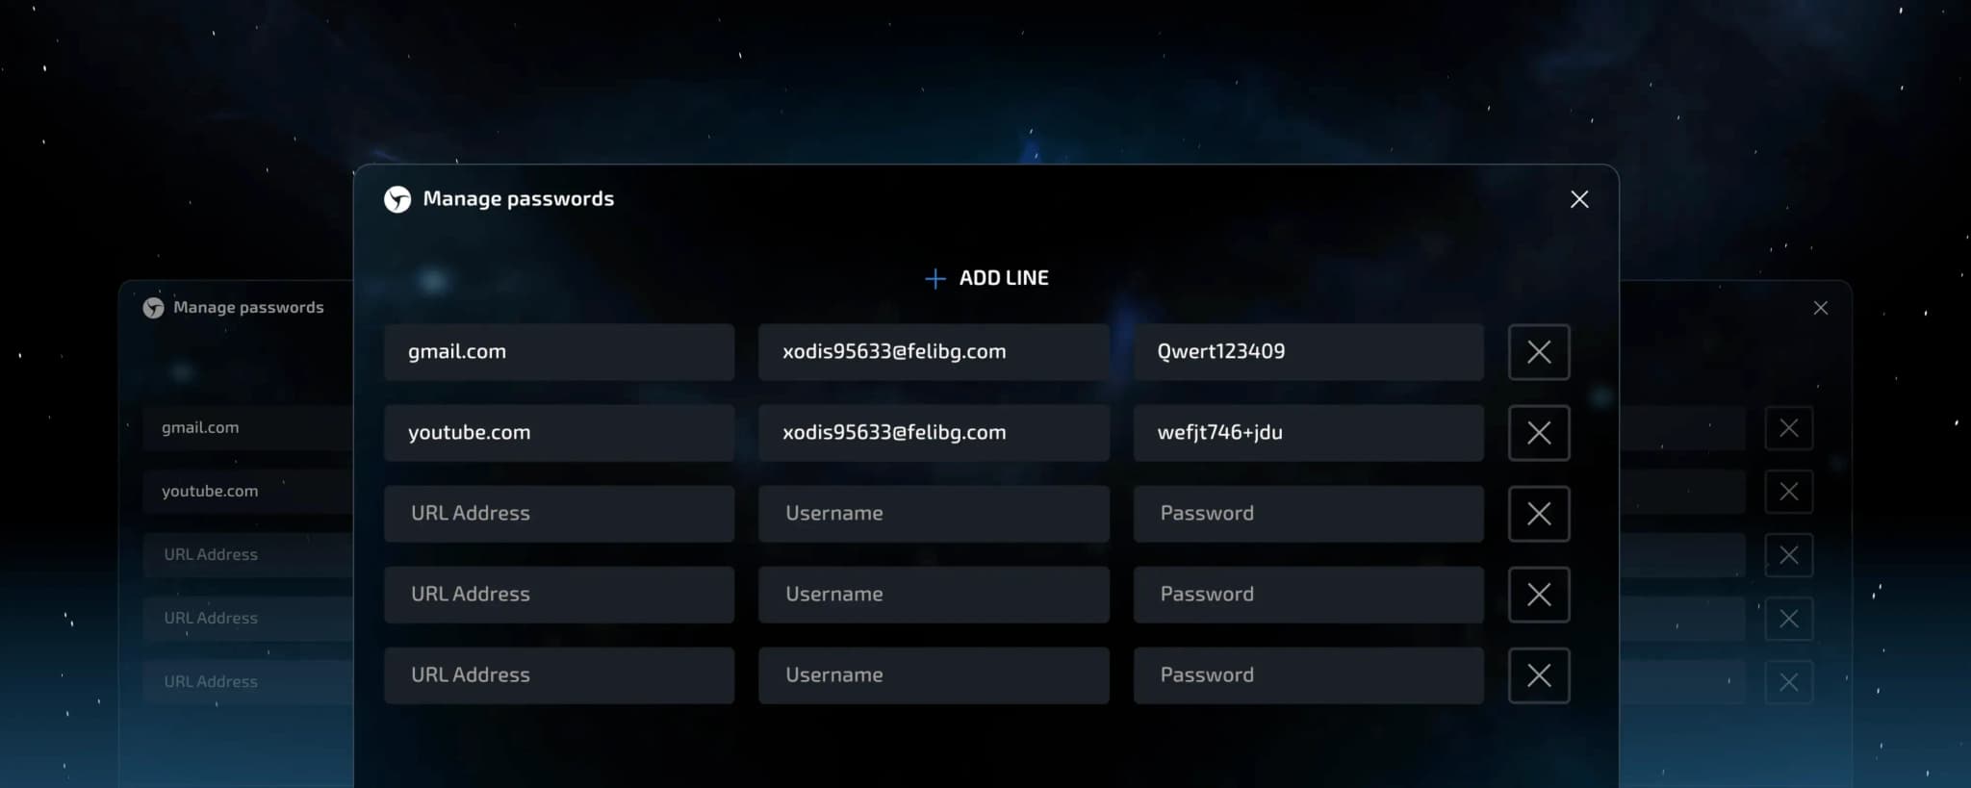Select the last empty Password field

(x=1307, y=675)
